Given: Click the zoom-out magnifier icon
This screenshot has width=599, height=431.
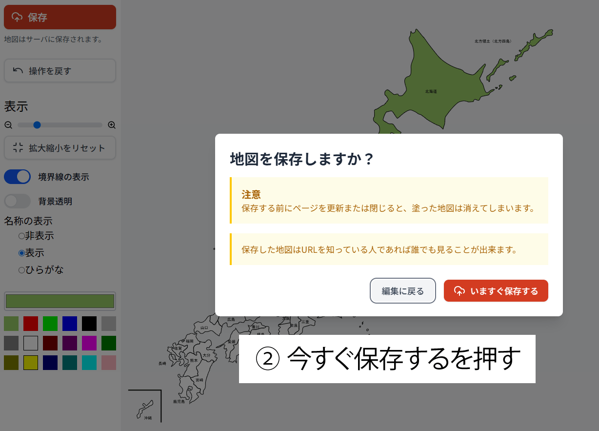Looking at the screenshot, I should [8, 125].
